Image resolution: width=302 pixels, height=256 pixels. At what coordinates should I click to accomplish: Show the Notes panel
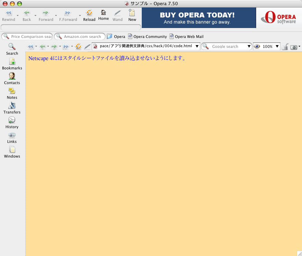(12, 93)
